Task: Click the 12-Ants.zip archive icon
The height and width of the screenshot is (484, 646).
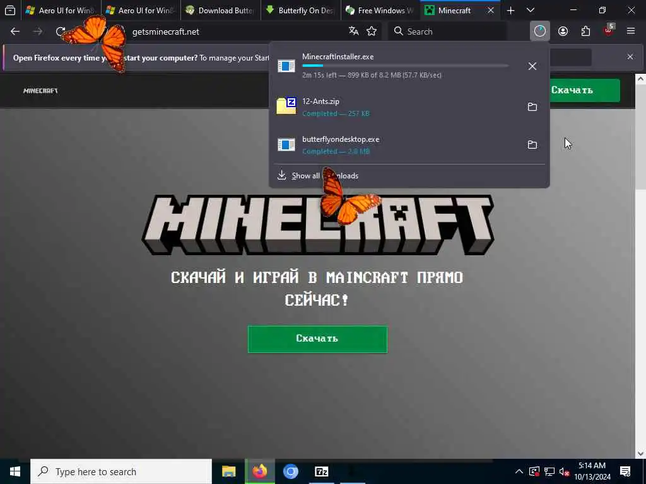Action: (x=286, y=106)
